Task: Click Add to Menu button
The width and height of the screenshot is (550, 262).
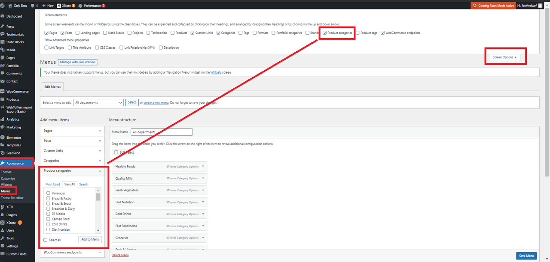Action: (x=90, y=239)
